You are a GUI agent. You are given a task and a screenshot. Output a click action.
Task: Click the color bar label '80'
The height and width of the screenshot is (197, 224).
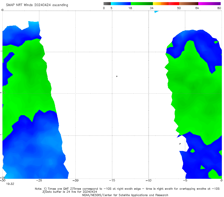tap(219, 8)
